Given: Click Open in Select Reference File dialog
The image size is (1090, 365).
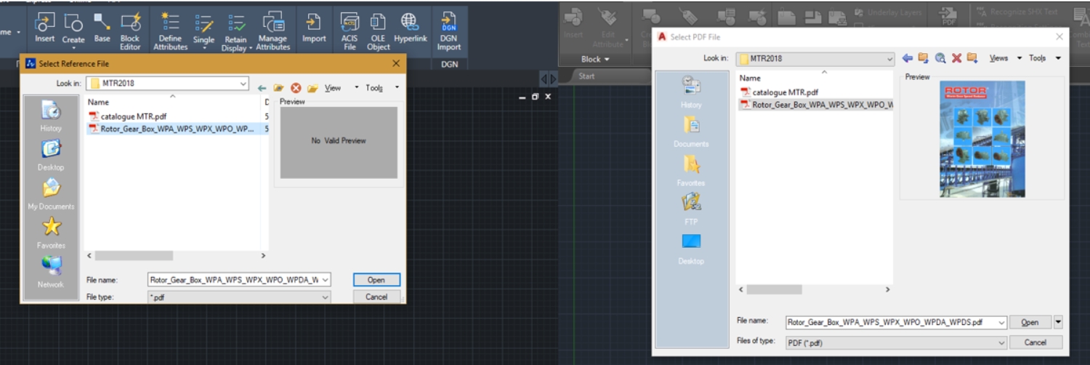Looking at the screenshot, I should click(376, 280).
